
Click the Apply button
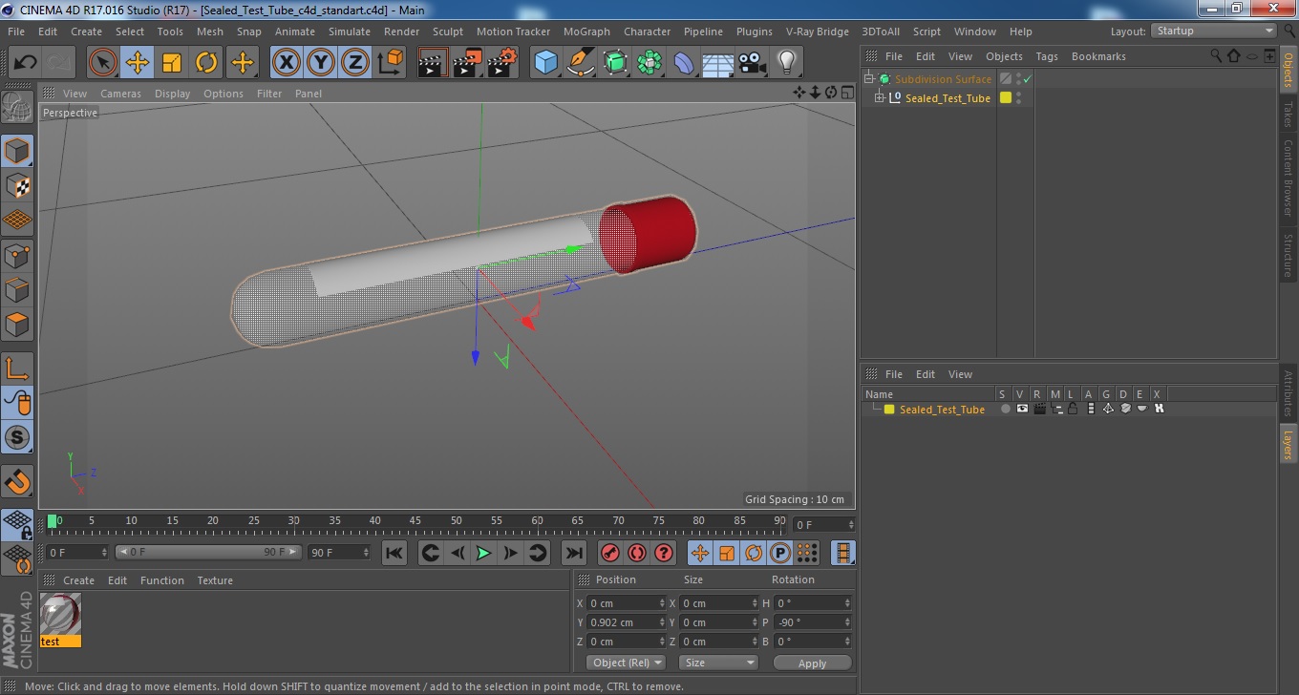(x=812, y=663)
